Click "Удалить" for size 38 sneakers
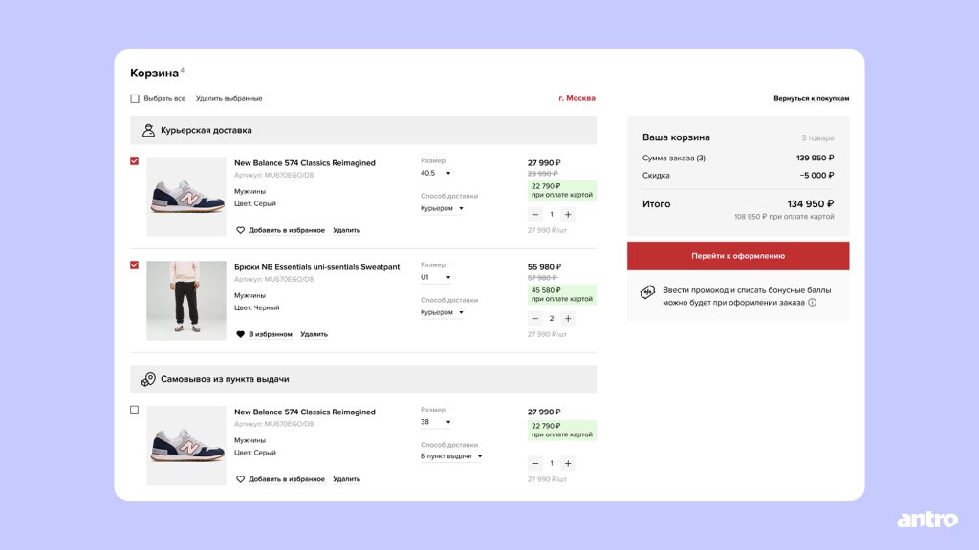This screenshot has height=550, width=979. point(346,479)
